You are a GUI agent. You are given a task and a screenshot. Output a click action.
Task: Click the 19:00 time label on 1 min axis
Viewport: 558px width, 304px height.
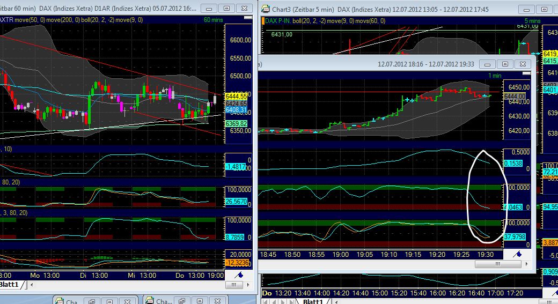(x=341, y=255)
